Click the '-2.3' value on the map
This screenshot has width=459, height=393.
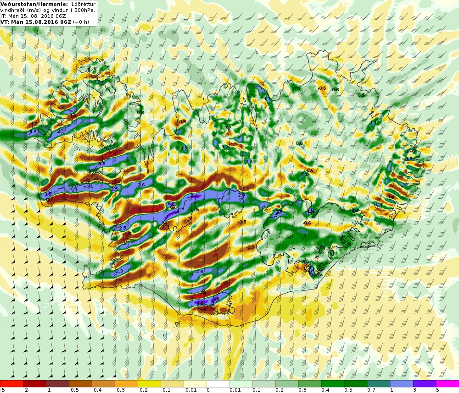(112, 153)
